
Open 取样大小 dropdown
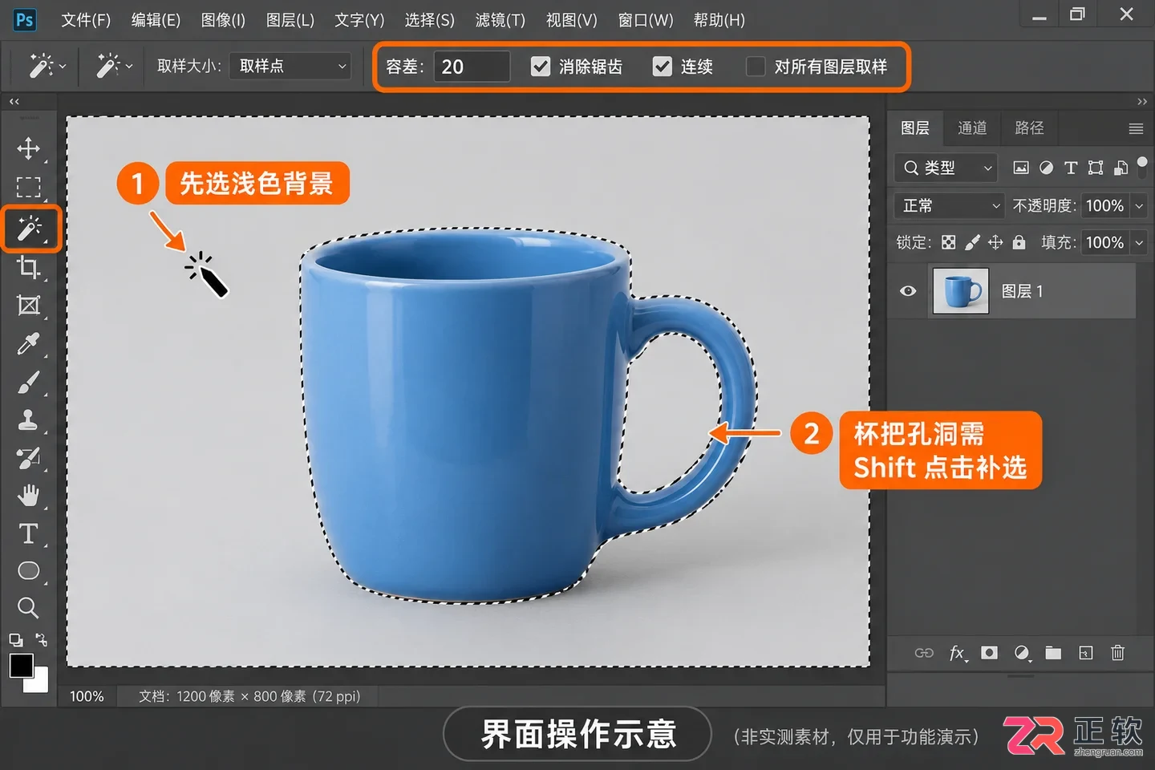290,67
